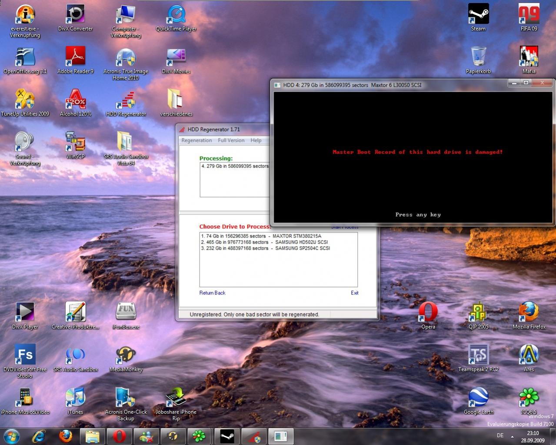Open Regeneration menu in HDD Regenerator
556x445 pixels.
coord(196,140)
